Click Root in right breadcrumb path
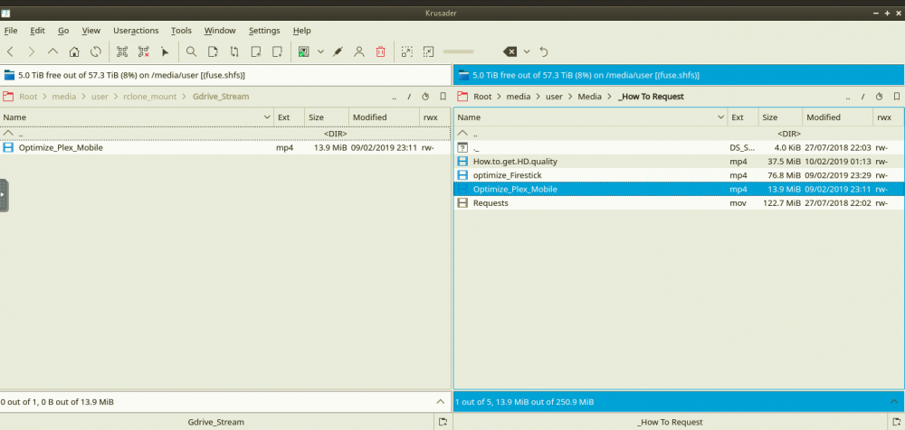905x430 pixels. point(482,97)
